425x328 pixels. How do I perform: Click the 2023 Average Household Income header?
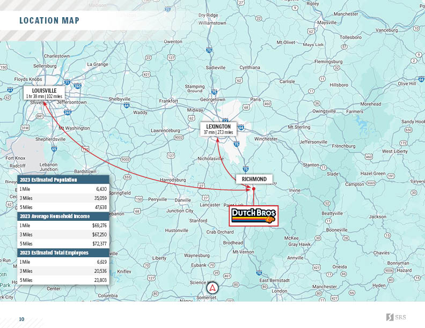[x=63, y=216]
